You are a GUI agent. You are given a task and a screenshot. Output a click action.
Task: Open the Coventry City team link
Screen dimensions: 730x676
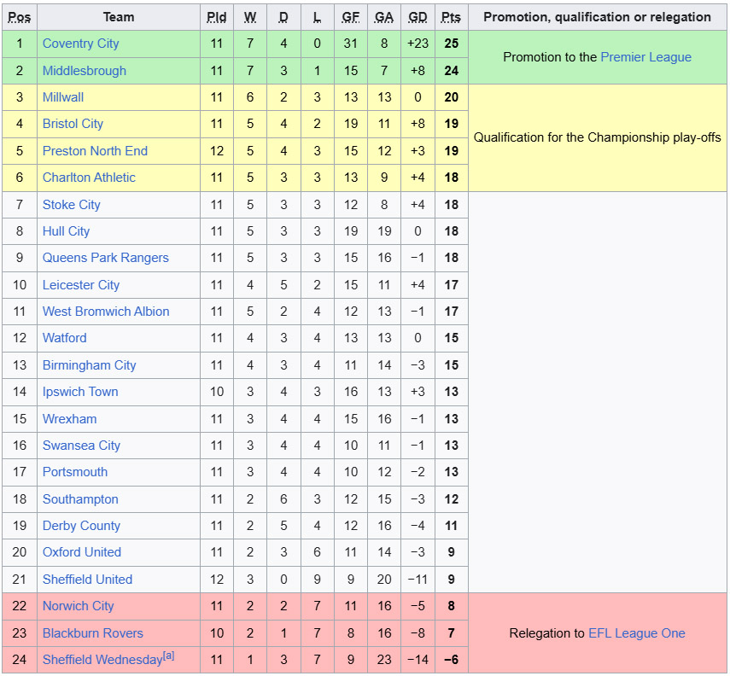(x=80, y=44)
